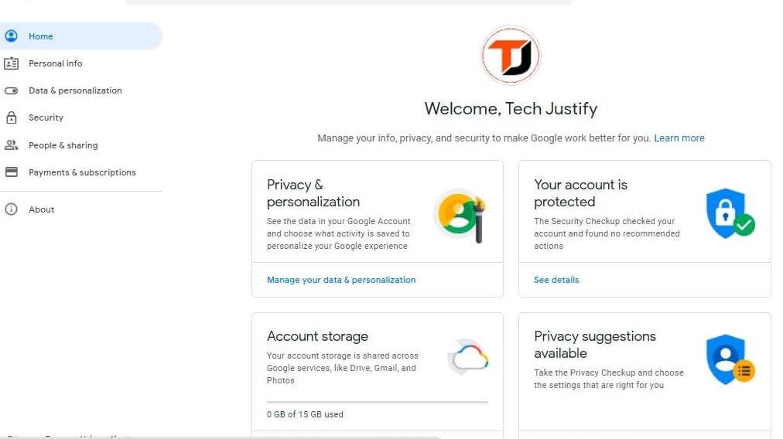The width and height of the screenshot is (783, 439).
Task: Click the TJ profile picture
Action: (x=511, y=56)
